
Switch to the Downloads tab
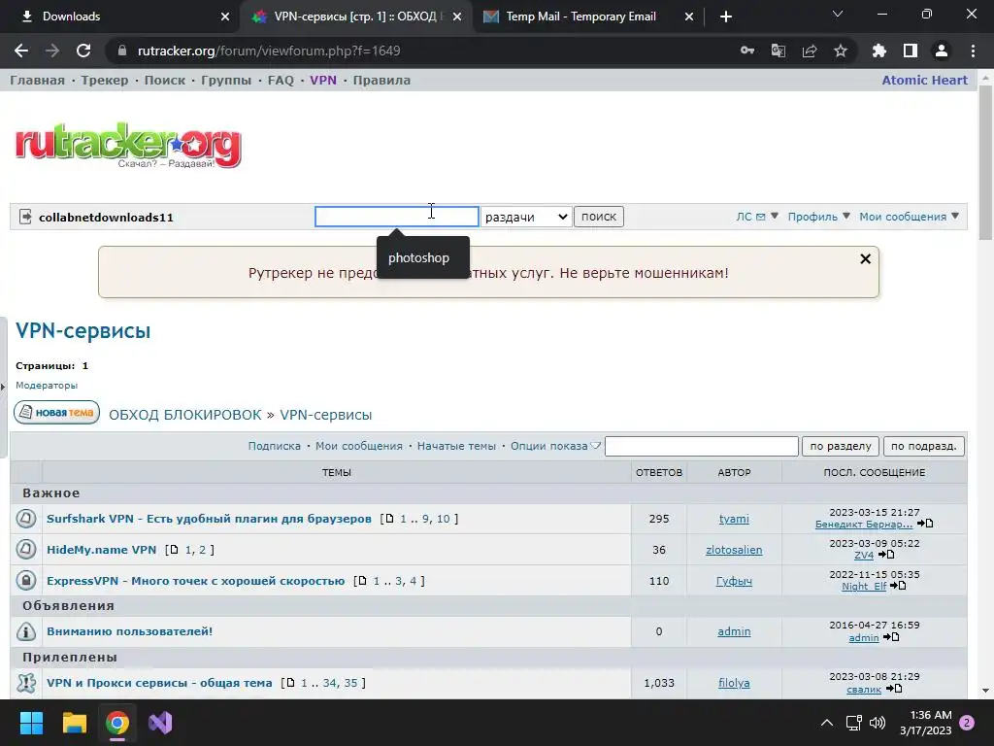[x=119, y=17]
